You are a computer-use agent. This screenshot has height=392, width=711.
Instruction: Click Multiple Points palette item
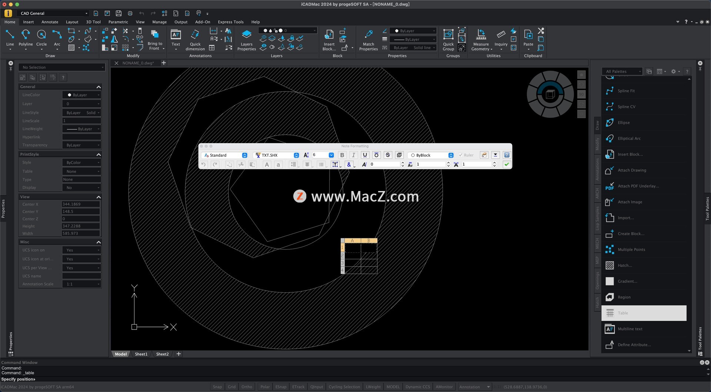644,249
